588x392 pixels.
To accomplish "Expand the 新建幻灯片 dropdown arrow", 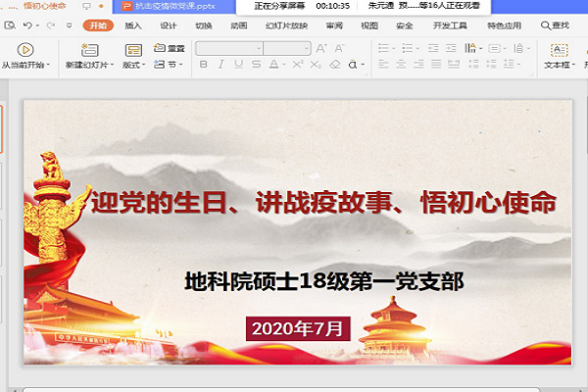I will [x=112, y=65].
